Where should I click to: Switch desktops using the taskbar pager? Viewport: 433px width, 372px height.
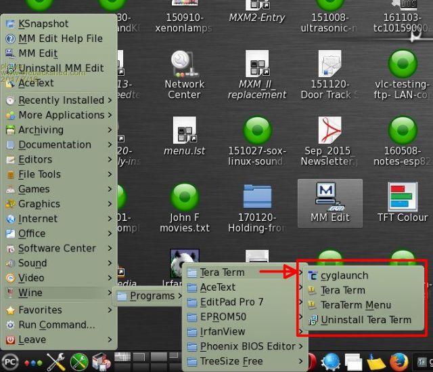[x=142, y=357]
